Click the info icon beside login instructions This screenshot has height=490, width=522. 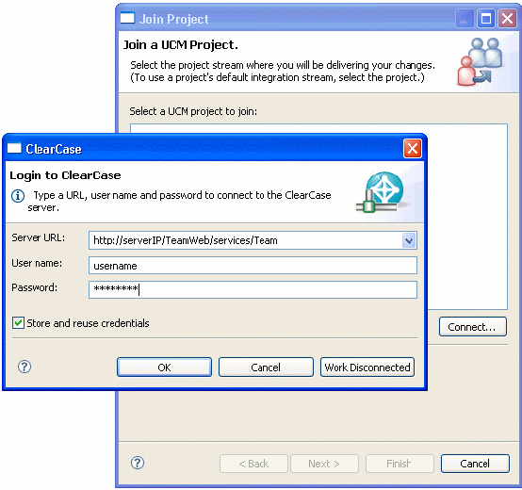[18, 196]
